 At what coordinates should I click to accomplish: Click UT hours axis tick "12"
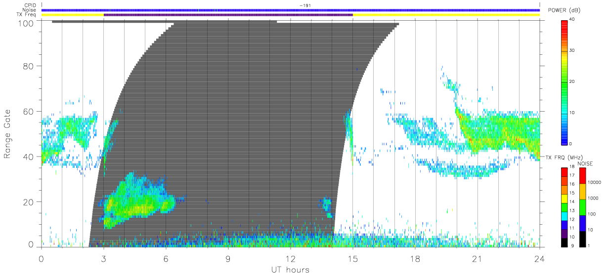291,258
